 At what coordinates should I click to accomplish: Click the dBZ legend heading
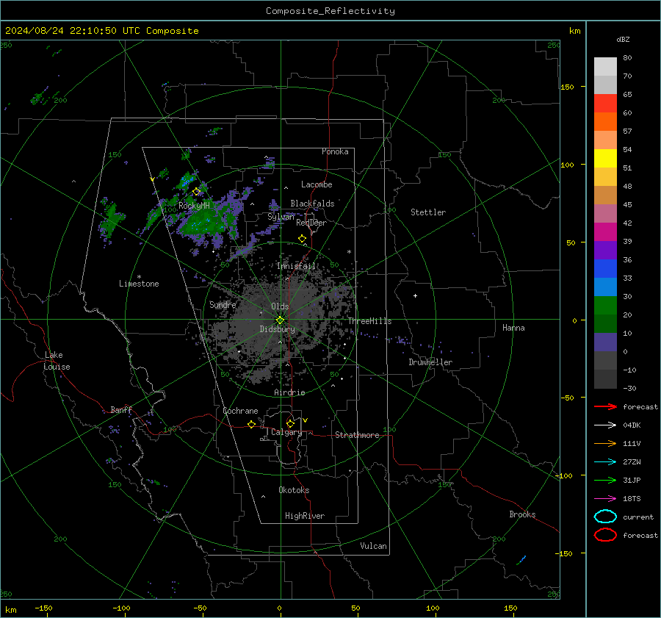coord(623,39)
